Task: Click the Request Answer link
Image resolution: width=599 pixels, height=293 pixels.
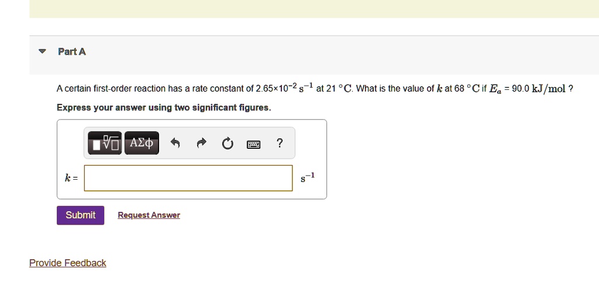Action: [149, 215]
